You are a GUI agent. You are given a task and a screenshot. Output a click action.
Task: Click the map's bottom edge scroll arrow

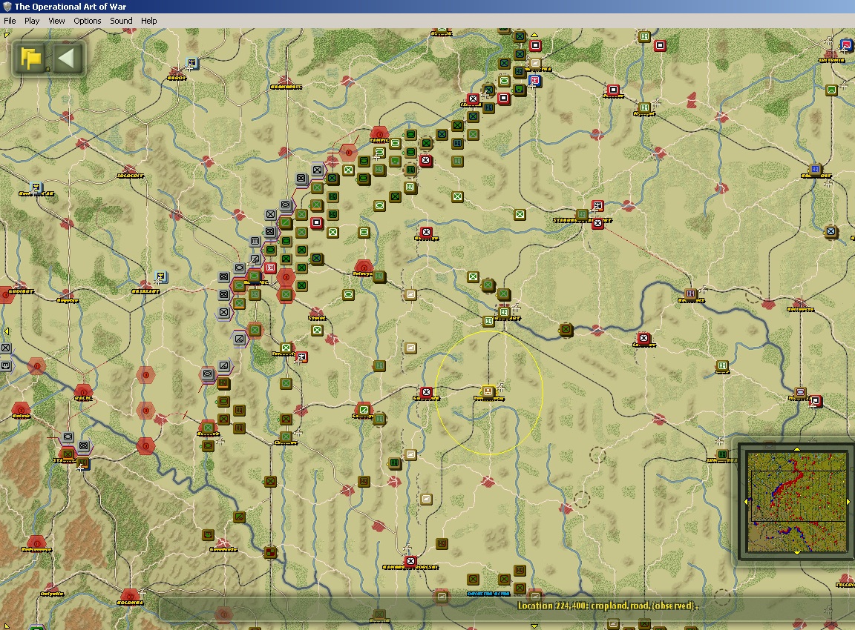(x=534, y=626)
